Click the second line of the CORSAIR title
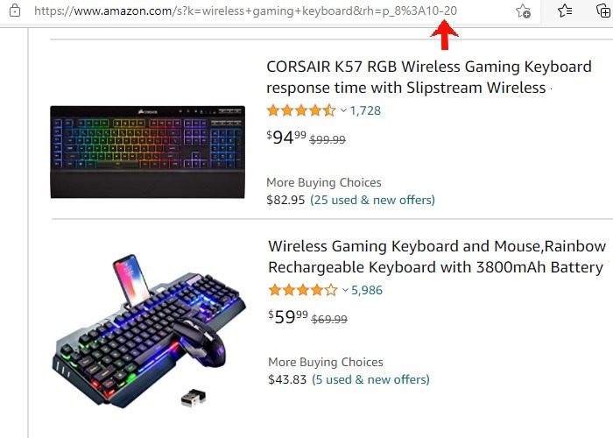This screenshot has width=613, height=438. click(x=407, y=88)
